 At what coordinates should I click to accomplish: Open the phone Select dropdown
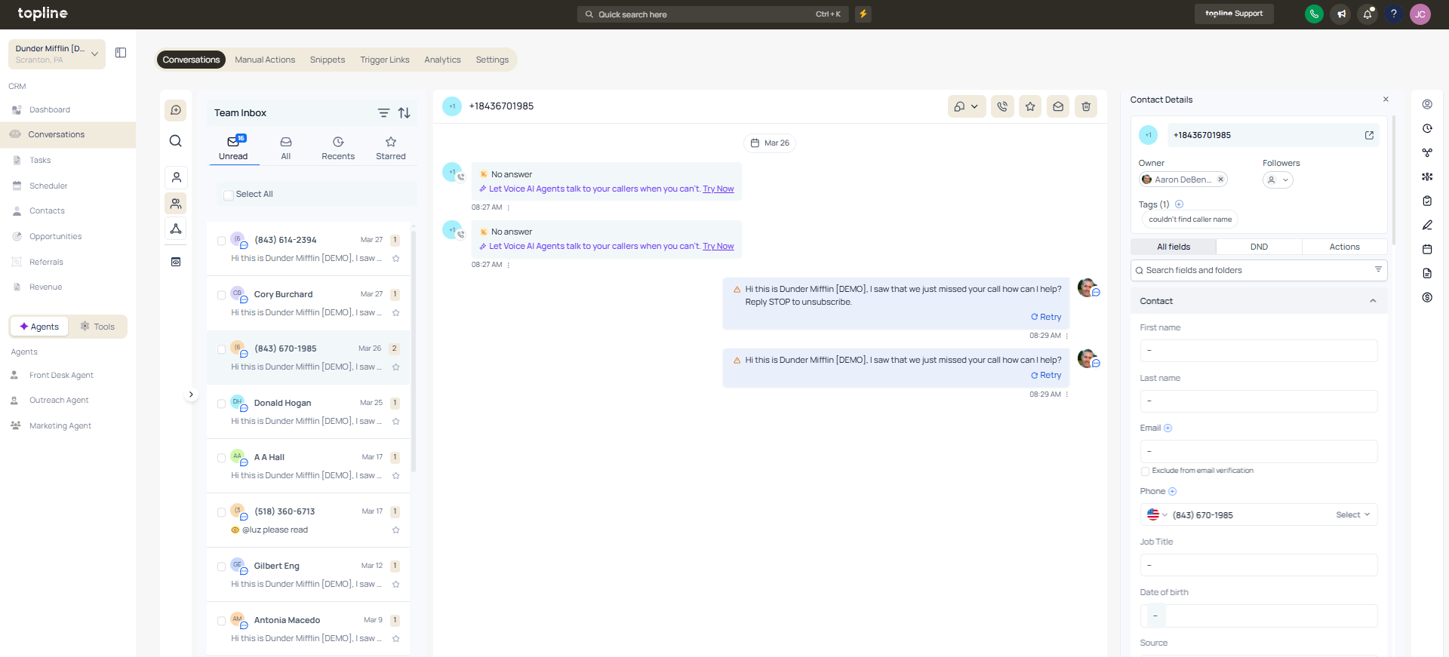[x=1352, y=514]
